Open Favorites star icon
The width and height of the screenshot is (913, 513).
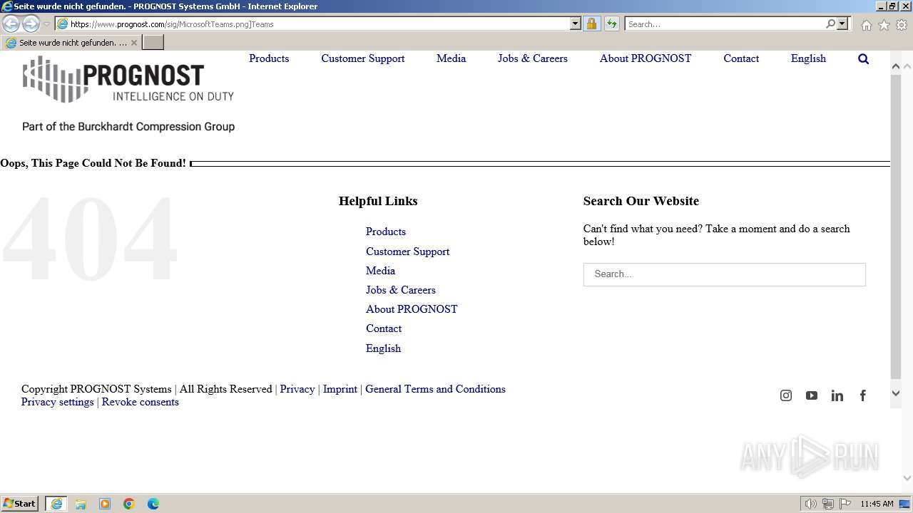pyautogui.click(x=884, y=25)
